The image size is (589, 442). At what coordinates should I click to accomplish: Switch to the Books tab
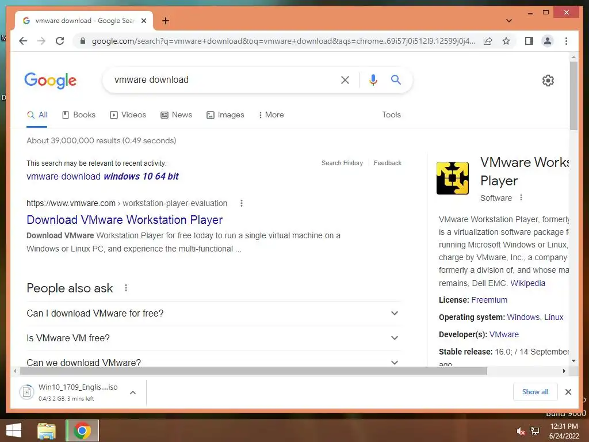tap(78, 115)
